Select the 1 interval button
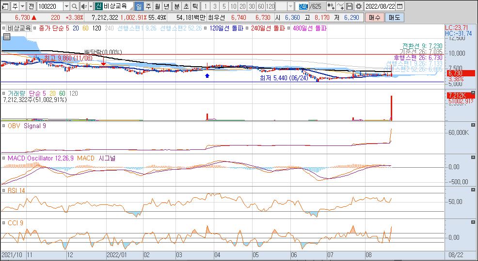 [x=206, y=6]
